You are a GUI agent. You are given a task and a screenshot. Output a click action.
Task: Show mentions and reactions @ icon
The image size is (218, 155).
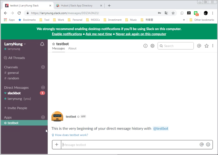(199, 46)
